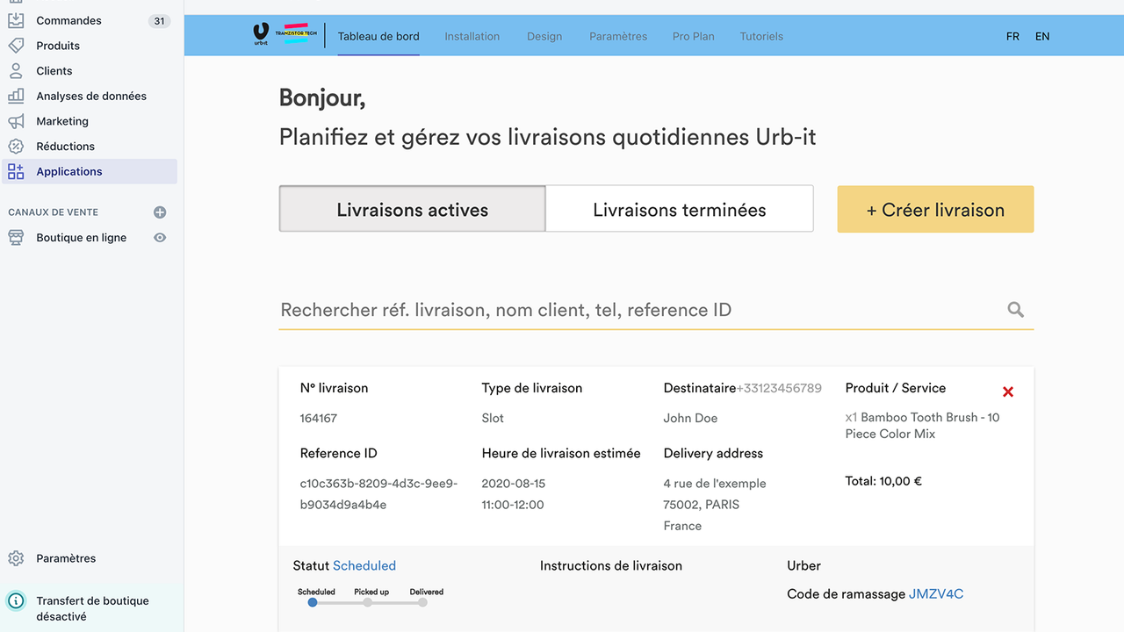Screen dimensions: 1124x632
Task: Click the Delivered progress dot
Action: click(x=423, y=602)
